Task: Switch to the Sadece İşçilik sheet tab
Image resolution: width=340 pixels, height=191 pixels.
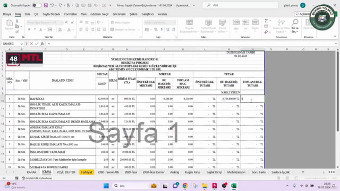Action: pyautogui.click(x=280, y=172)
